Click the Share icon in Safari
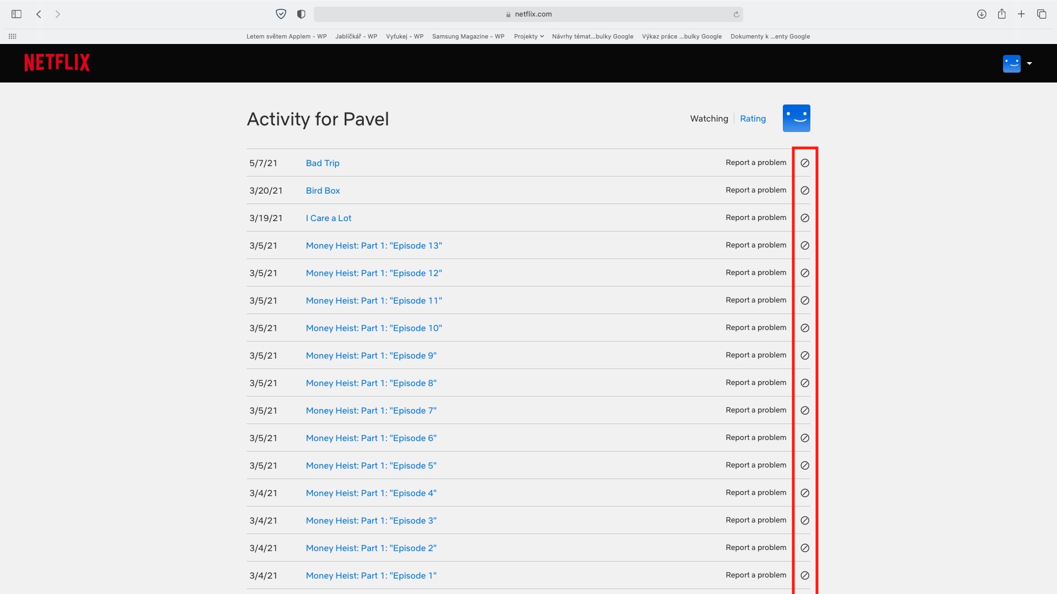This screenshot has width=1057, height=594. (x=1001, y=14)
